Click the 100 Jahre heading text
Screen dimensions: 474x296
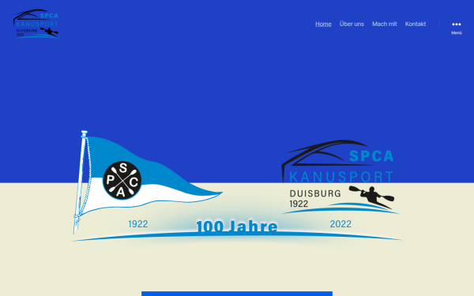pos(237,227)
